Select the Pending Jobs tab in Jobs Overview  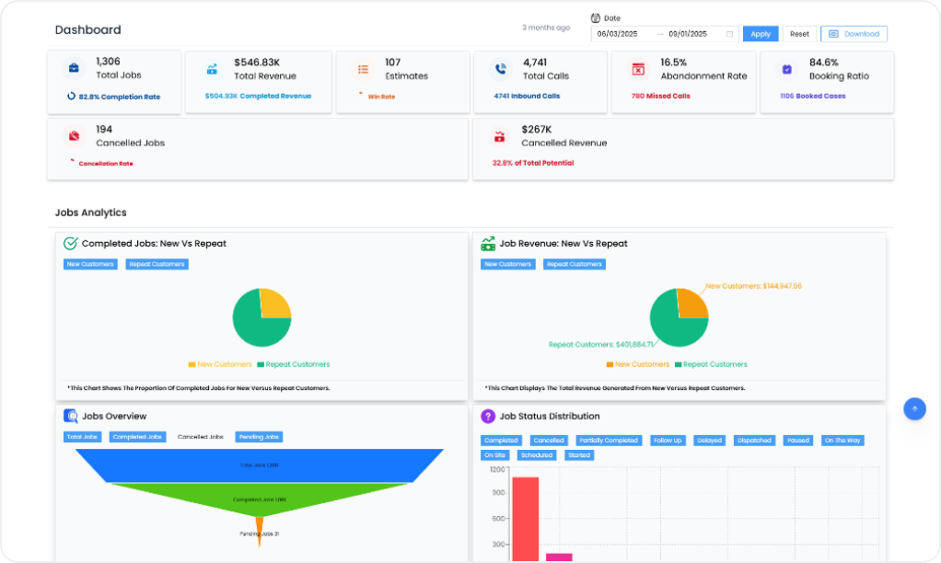pyautogui.click(x=259, y=436)
